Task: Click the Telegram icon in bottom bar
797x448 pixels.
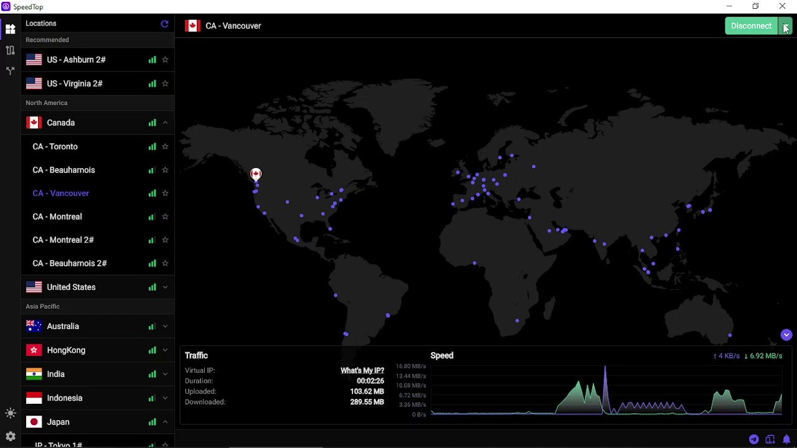Action: pos(753,439)
